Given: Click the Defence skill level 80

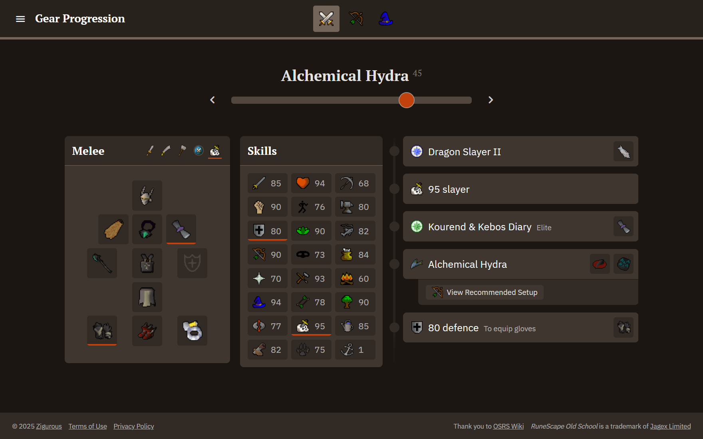Looking at the screenshot, I should coord(267,231).
